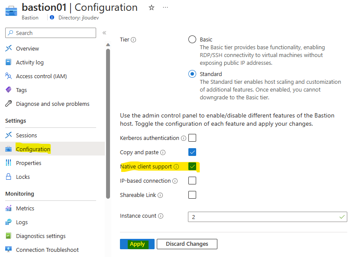
Task: Click Apply to save changes
Action: pyautogui.click(x=137, y=244)
